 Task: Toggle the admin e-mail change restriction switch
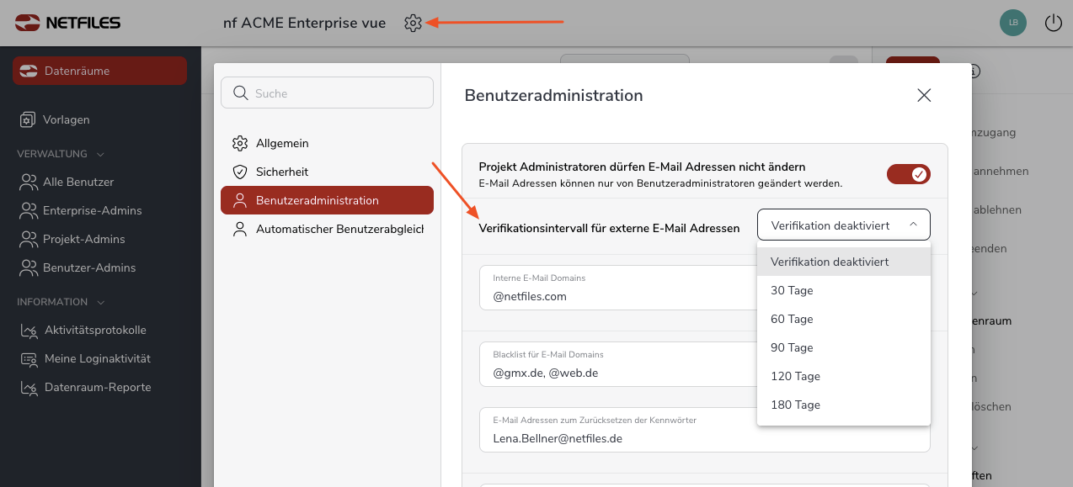click(908, 174)
